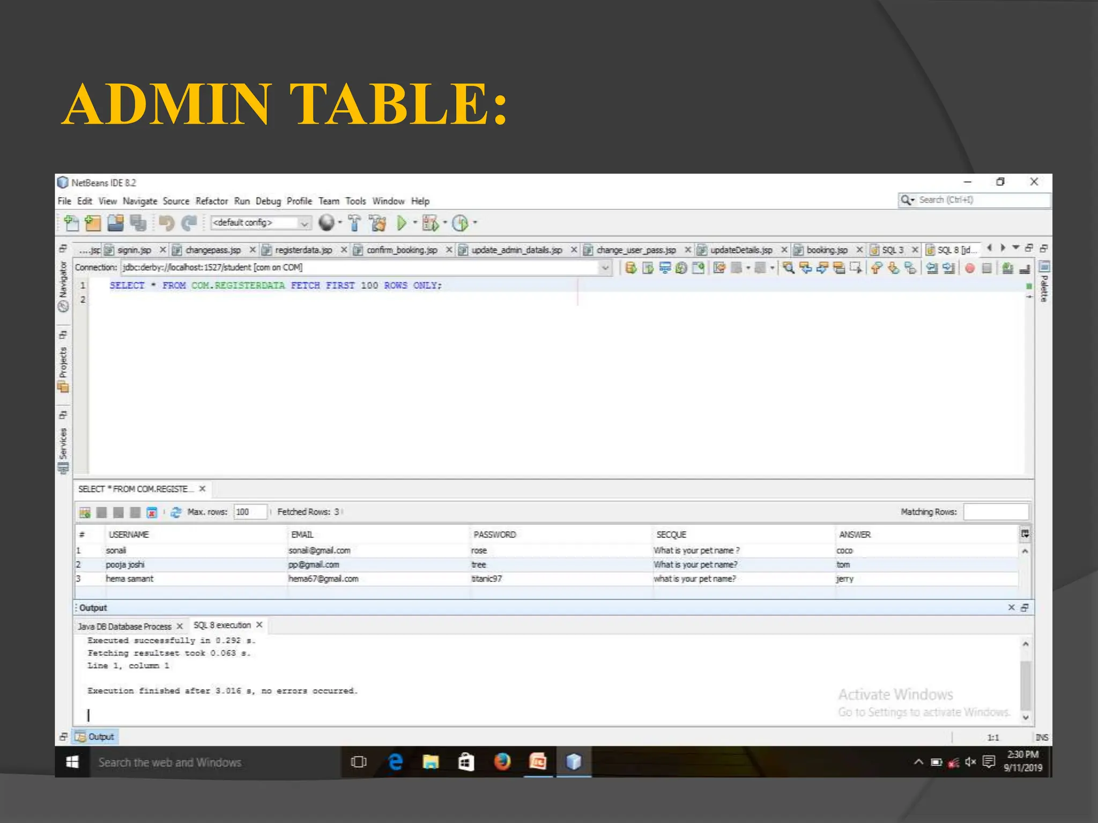Show hidden system tray icons chevron

pos(918,761)
